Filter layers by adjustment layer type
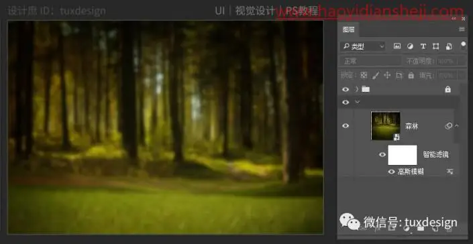 pyautogui.click(x=410, y=46)
